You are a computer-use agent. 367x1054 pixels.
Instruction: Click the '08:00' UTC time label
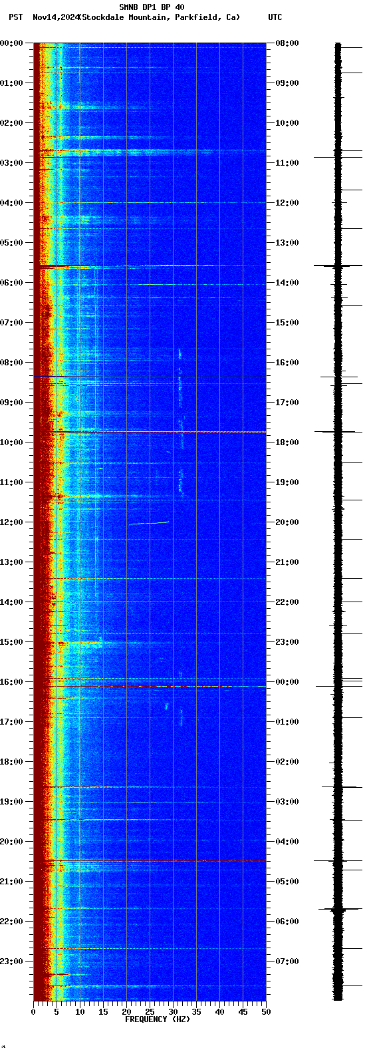287,43
